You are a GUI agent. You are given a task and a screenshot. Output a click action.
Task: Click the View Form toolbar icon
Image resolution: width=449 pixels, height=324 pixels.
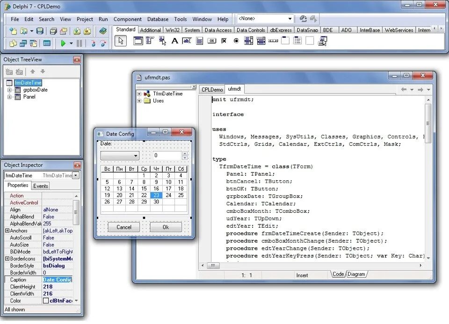point(23,43)
